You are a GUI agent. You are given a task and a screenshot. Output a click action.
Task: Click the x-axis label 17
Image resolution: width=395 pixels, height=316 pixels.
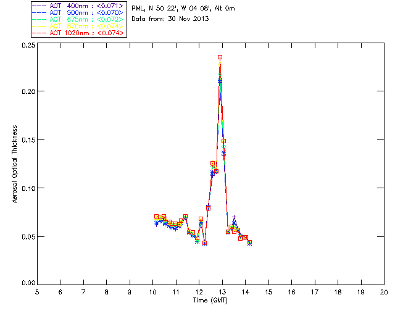pyautogui.click(x=315, y=292)
